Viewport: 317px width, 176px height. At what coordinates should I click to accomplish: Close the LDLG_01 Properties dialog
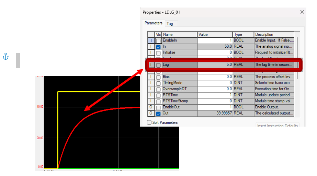pos(302,12)
